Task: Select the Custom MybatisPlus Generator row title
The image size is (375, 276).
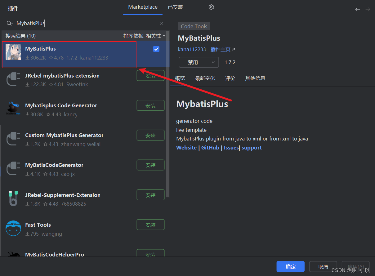Action: (x=64, y=135)
